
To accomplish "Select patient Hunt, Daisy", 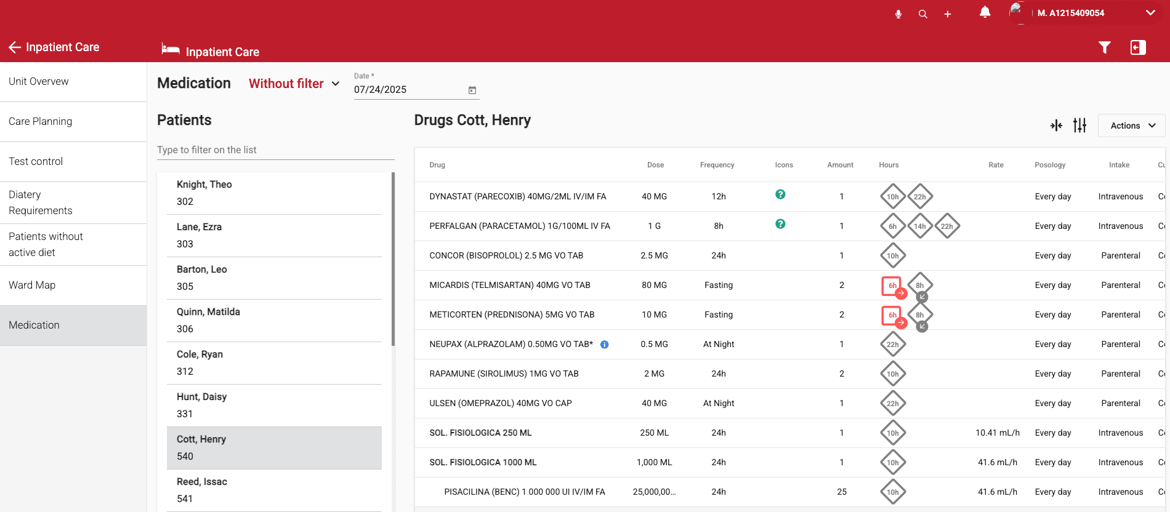I will [274, 406].
